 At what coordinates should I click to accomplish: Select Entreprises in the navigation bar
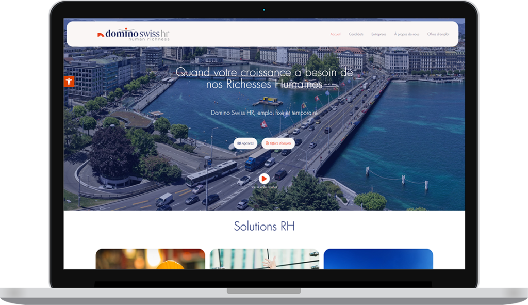click(x=378, y=34)
